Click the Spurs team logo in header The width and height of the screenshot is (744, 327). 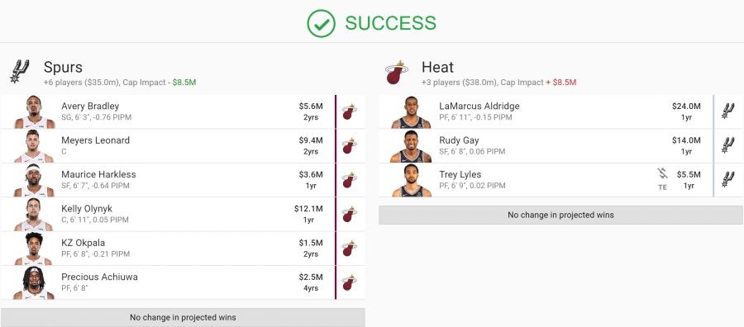pyautogui.click(x=20, y=72)
